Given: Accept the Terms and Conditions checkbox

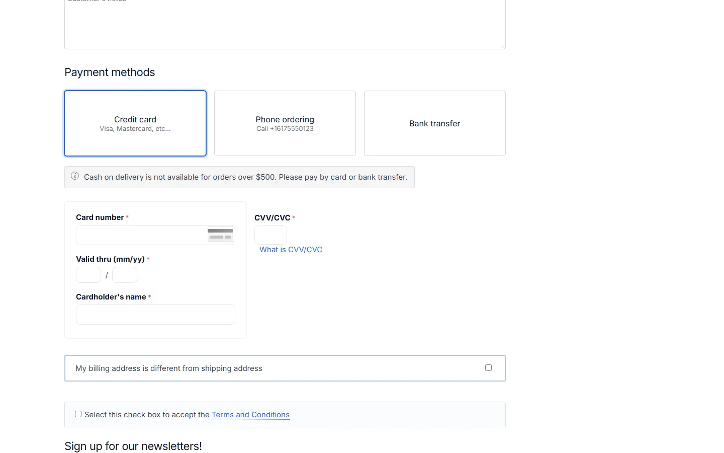Looking at the screenshot, I should click(x=78, y=414).
